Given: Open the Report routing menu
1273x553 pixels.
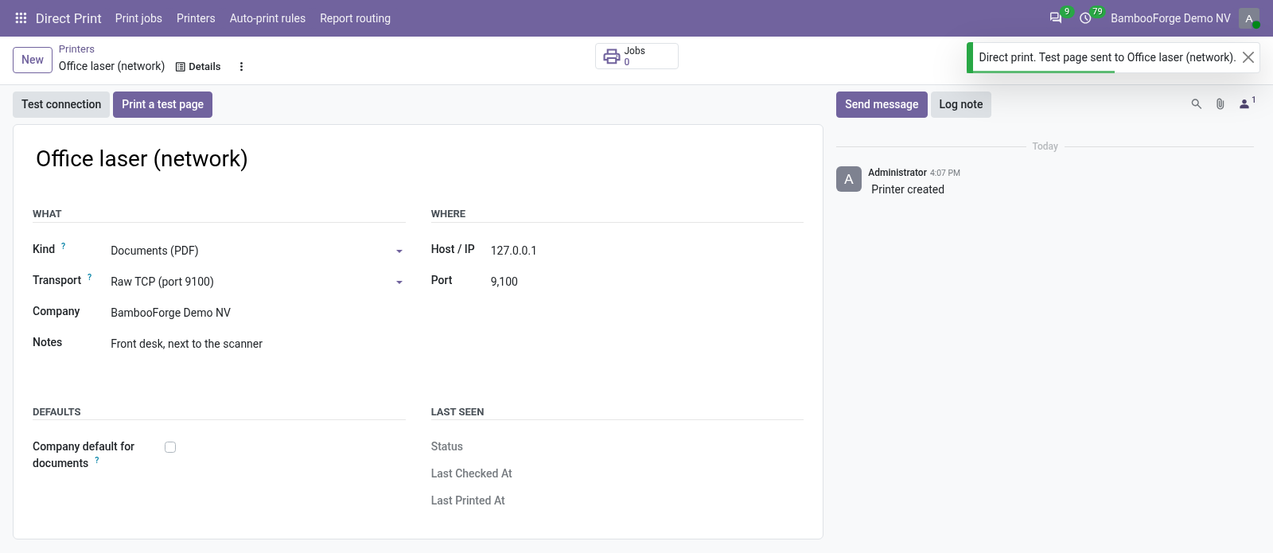Looking at the screenshot, I should (355, 18).
